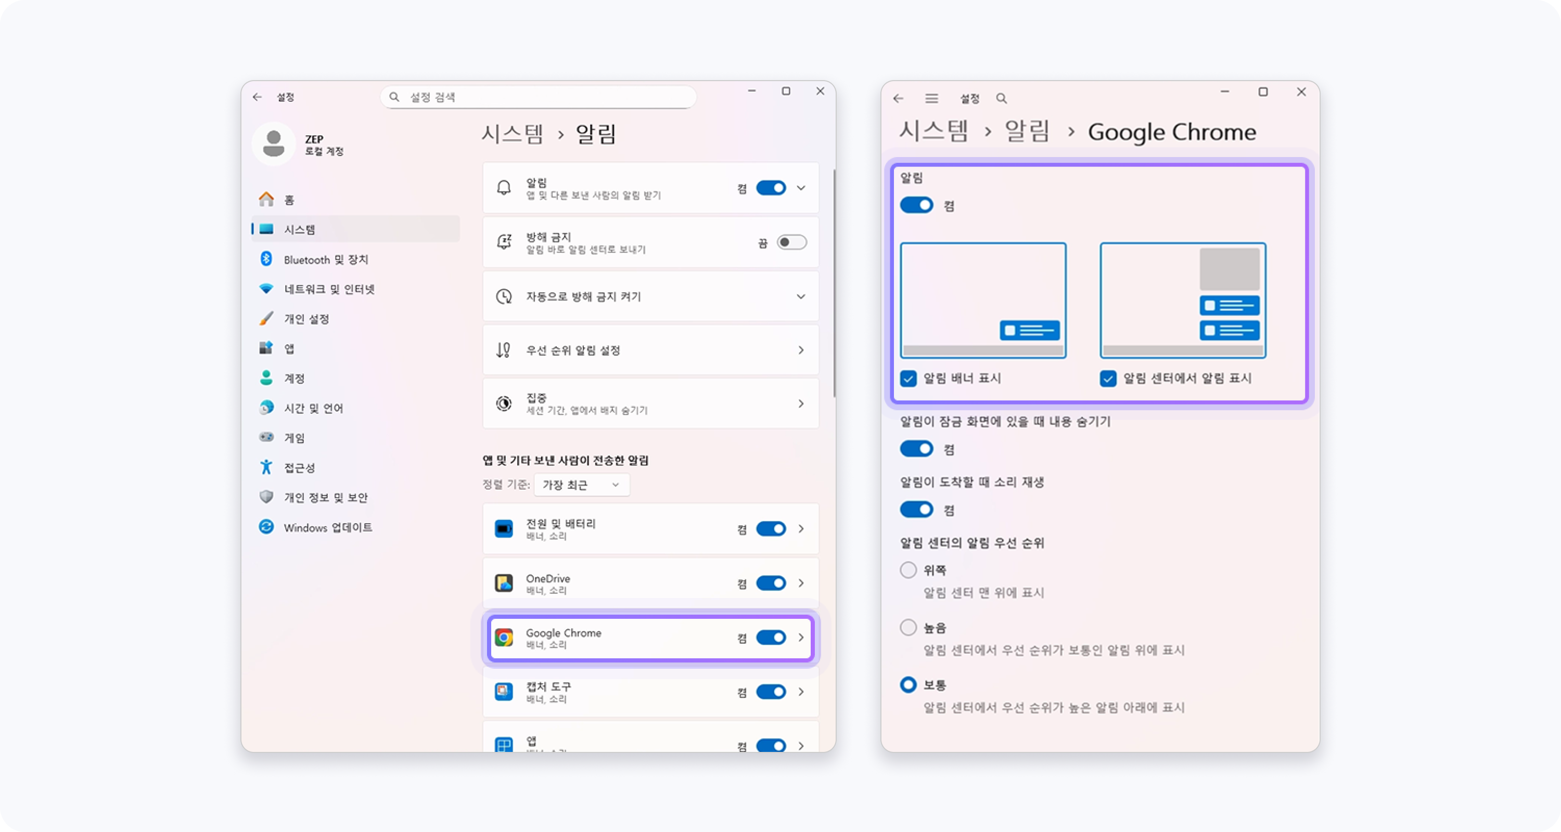Click the accounts person icon in sidebar

(266, 378)
